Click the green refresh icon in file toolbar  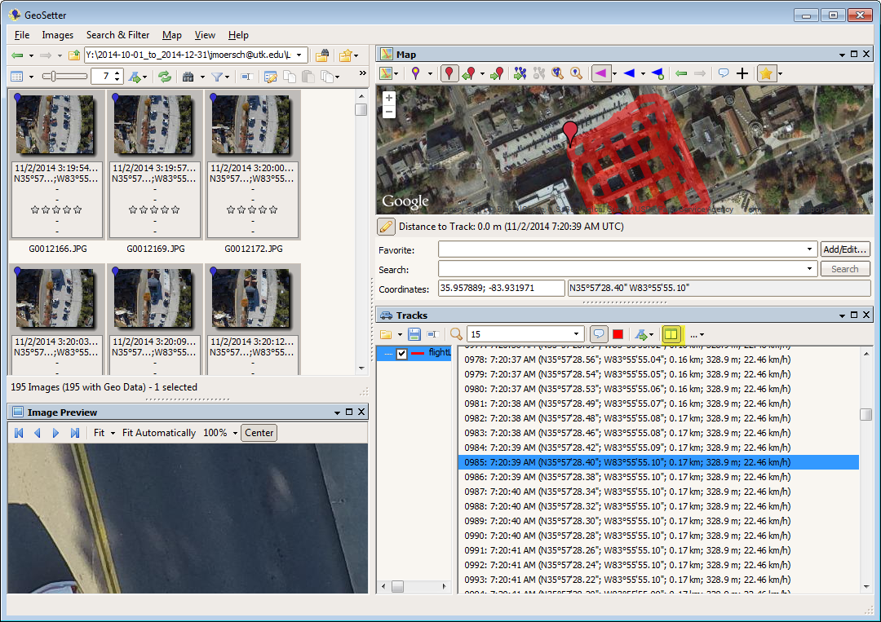point(165,77)
